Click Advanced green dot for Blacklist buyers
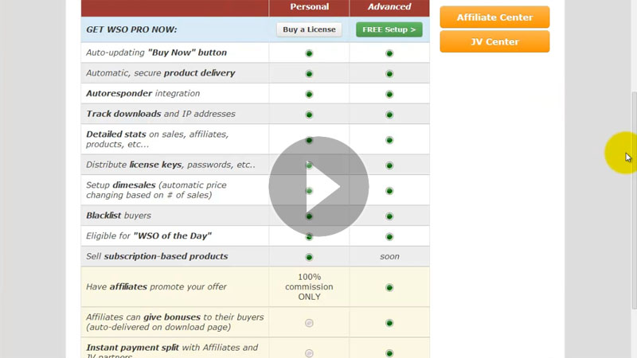 (389, 216)
